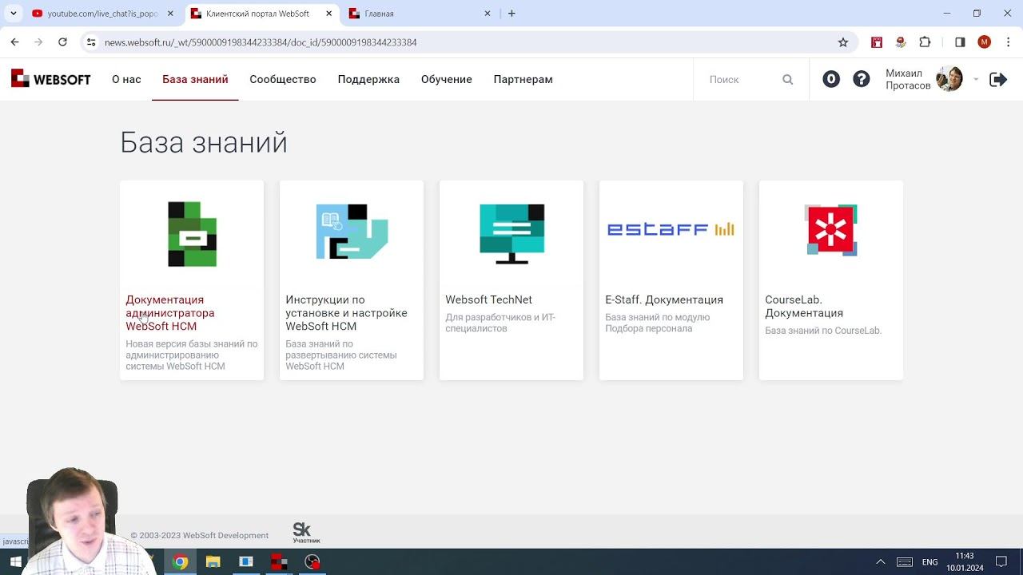Open the Партнерам menu
The height and width of the screenshot is (575, 1023).
(523, 80)
